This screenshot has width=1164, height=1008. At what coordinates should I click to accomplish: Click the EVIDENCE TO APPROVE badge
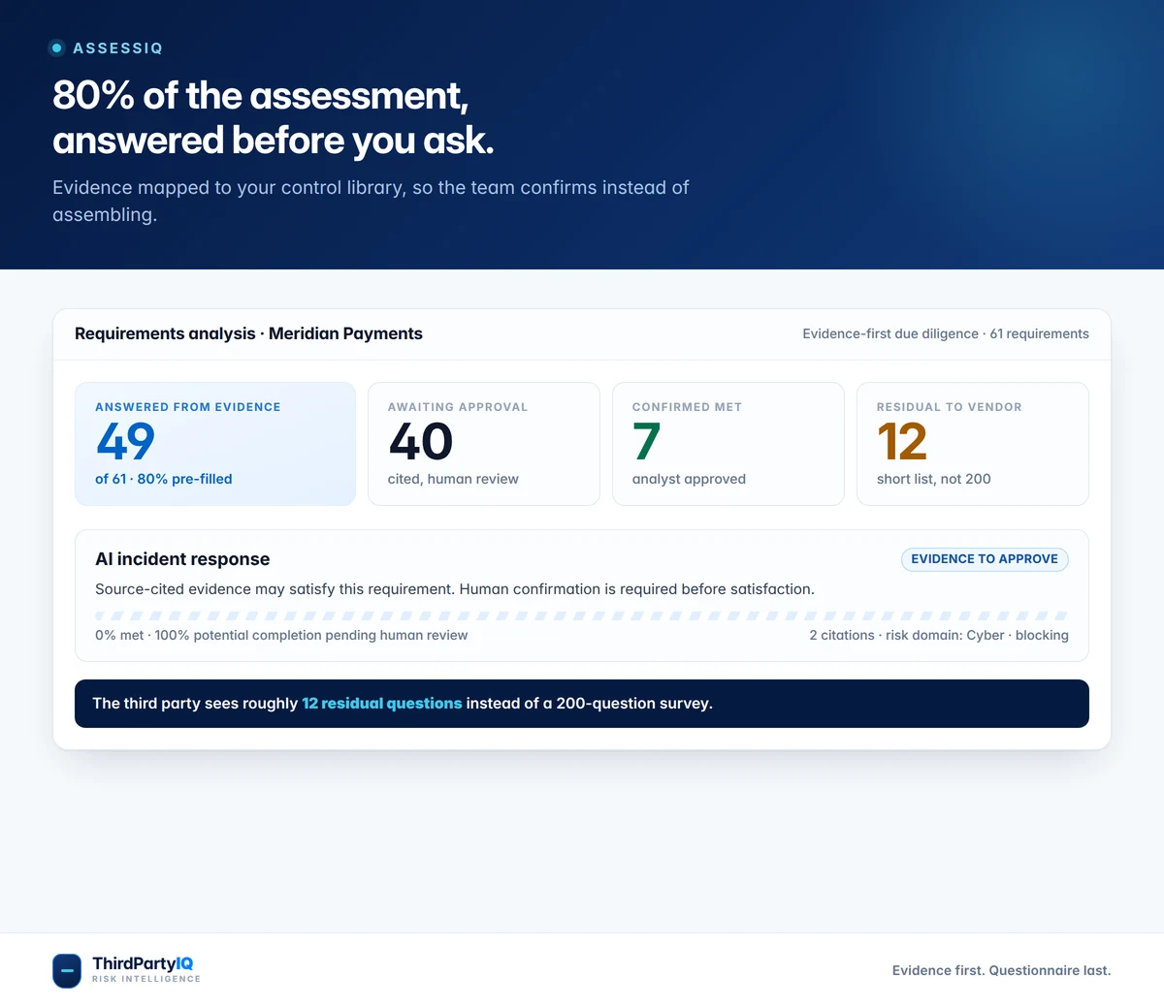click(x=985, y=559)
